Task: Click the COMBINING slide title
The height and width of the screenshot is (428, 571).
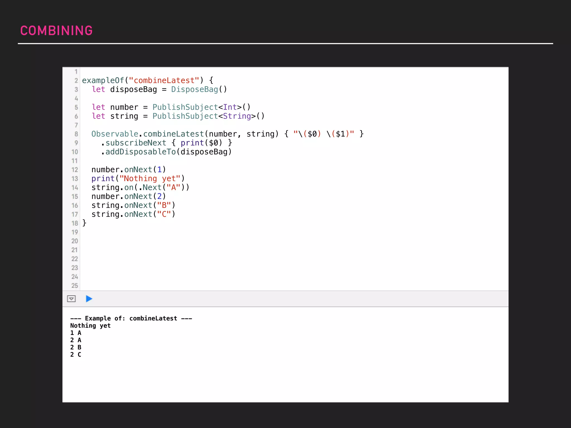Action: (56, 31)
